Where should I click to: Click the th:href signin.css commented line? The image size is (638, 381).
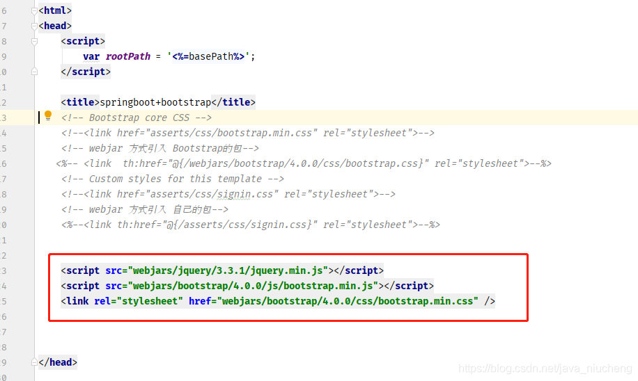click(251, 225)
